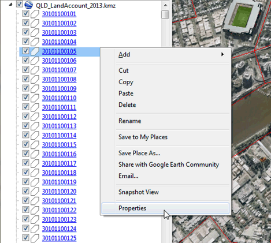This screenshot has width=271, height=243.
Task: Toggle visibility checkbox for 30101100105
Action: [x=25, y=51]
